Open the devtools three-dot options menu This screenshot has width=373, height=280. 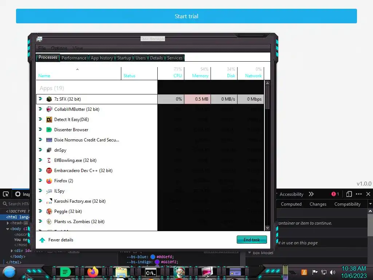[359, 194]
